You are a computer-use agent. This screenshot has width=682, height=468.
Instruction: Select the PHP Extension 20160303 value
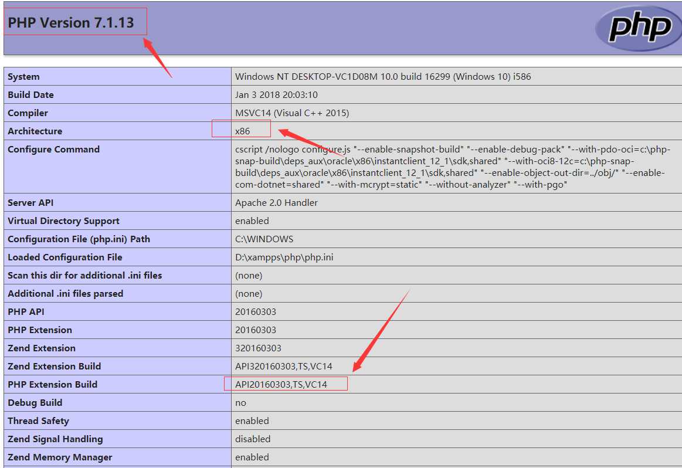coord(255,331)
